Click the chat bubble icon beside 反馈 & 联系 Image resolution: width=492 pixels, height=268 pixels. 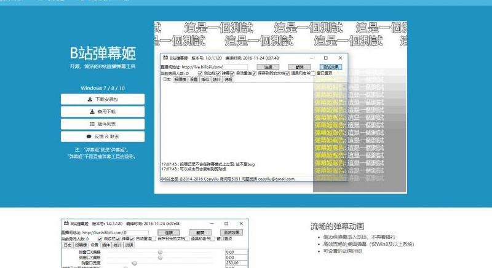click(89, 136)
